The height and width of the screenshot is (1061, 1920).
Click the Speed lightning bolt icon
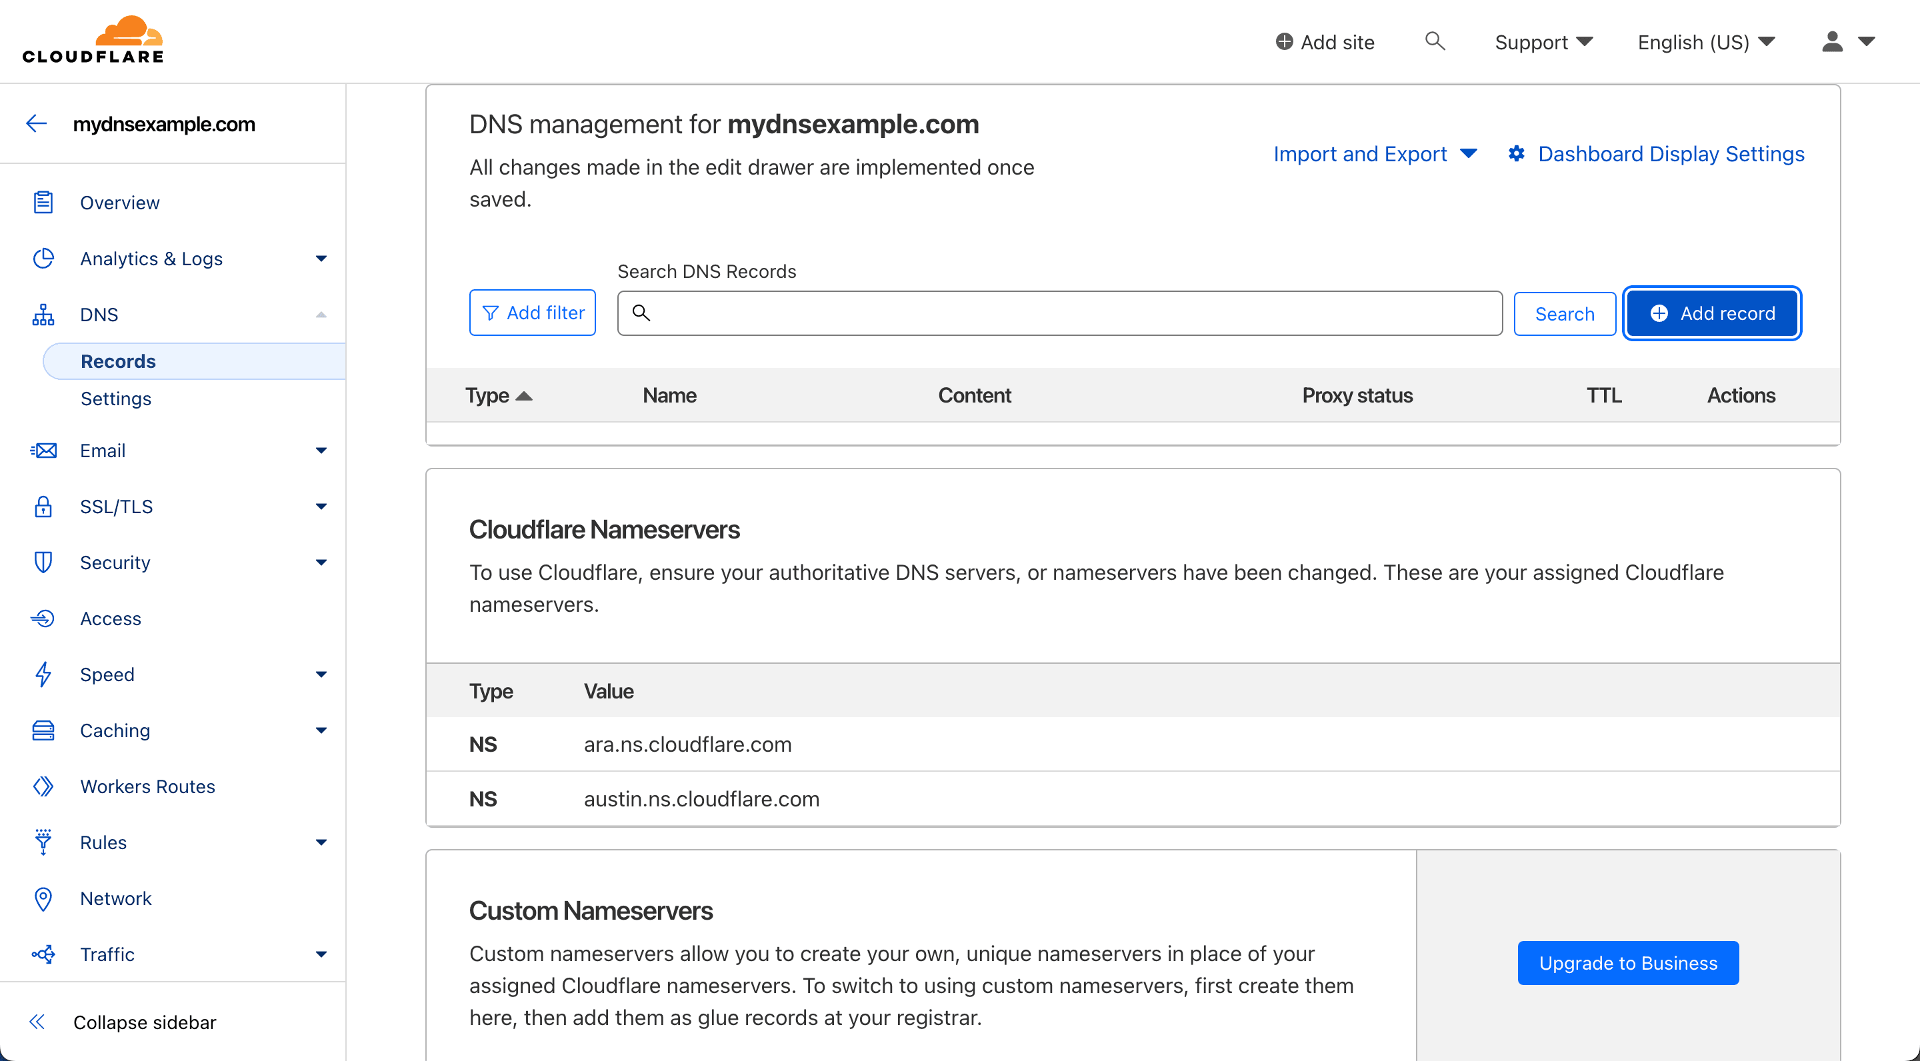point(43,674)
